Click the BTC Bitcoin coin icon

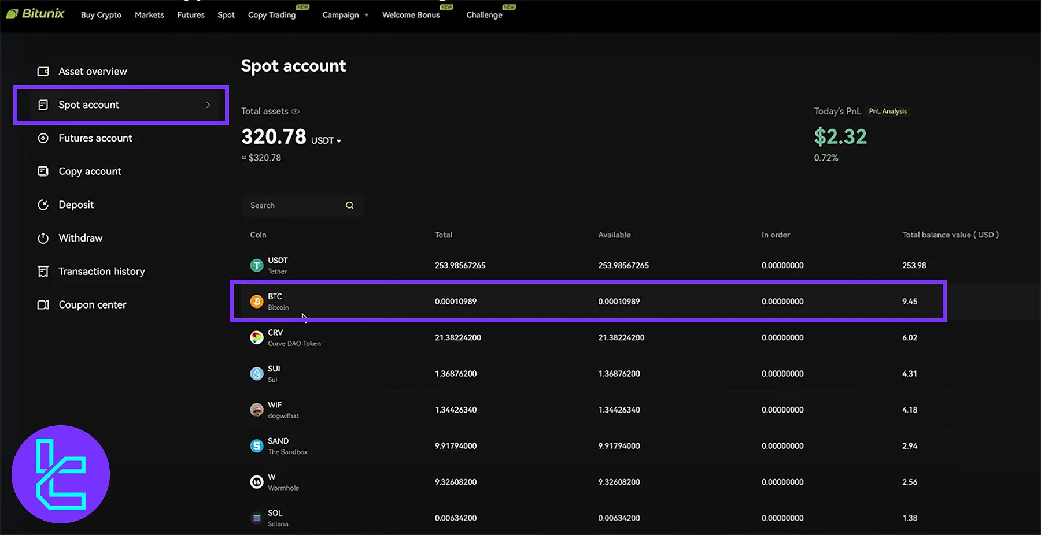click(x=256, y=301)
